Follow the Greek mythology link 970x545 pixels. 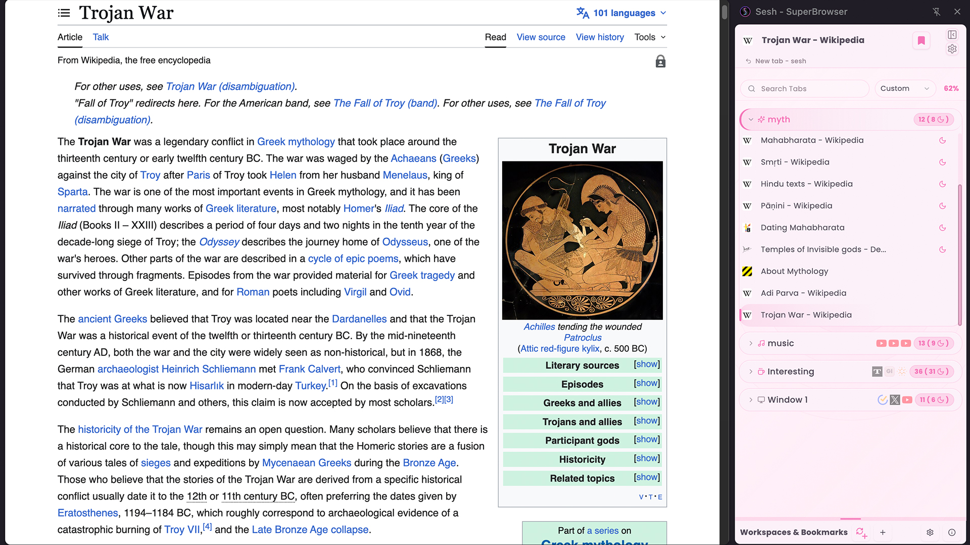tap(296, 142)
